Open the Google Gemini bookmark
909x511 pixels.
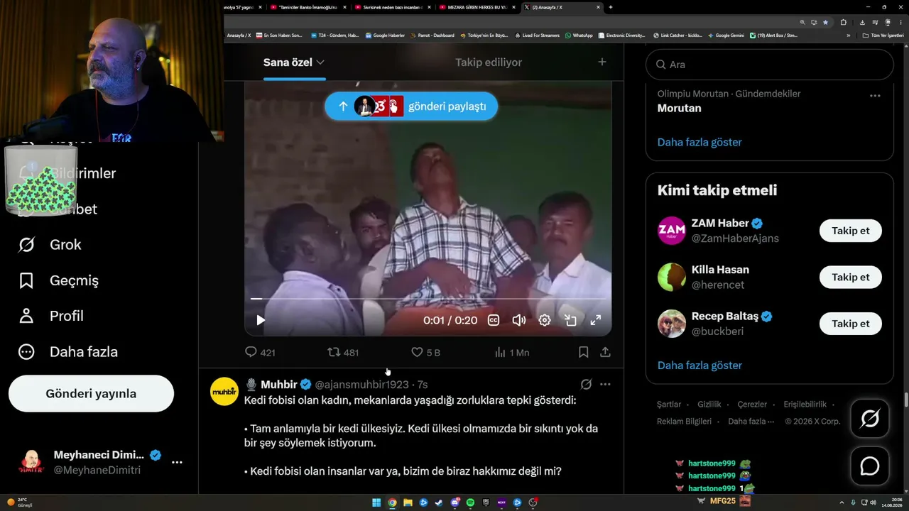tap(726, 35)
